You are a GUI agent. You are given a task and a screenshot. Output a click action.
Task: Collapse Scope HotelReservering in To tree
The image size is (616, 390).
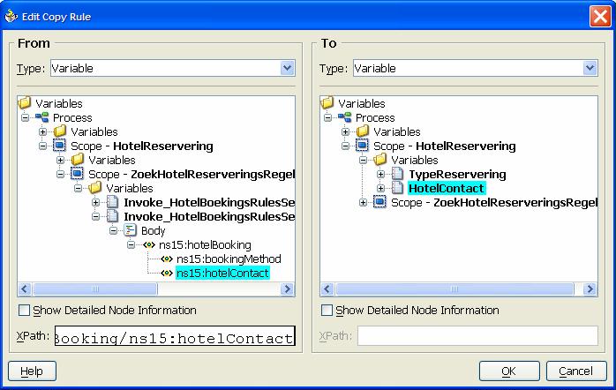345,146
